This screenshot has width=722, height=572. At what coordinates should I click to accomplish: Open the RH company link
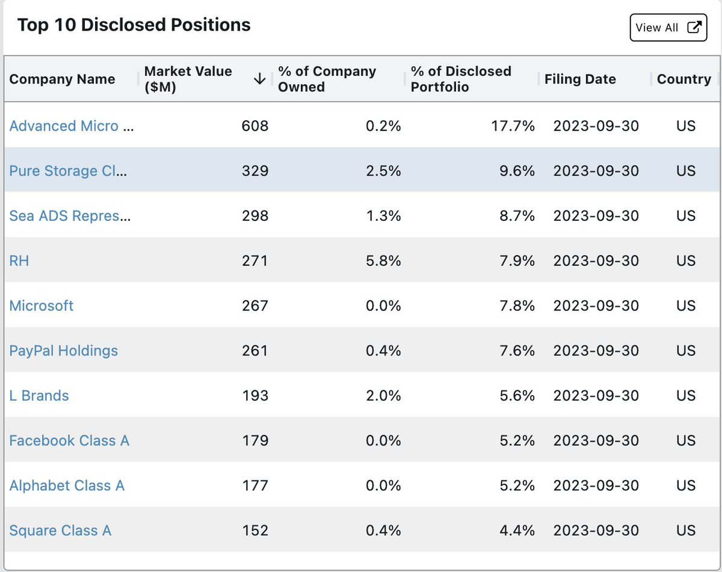pyautogui.click(x=19, y=261)
